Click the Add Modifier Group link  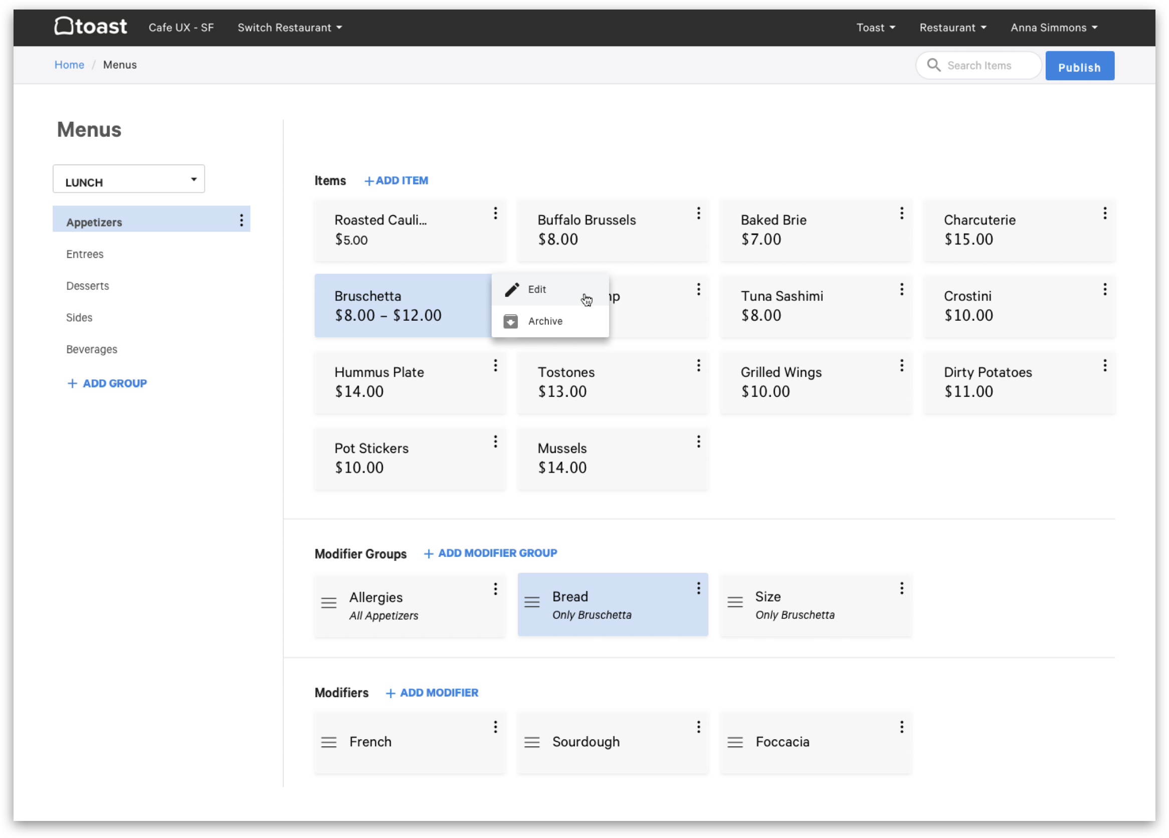[490, 553]
